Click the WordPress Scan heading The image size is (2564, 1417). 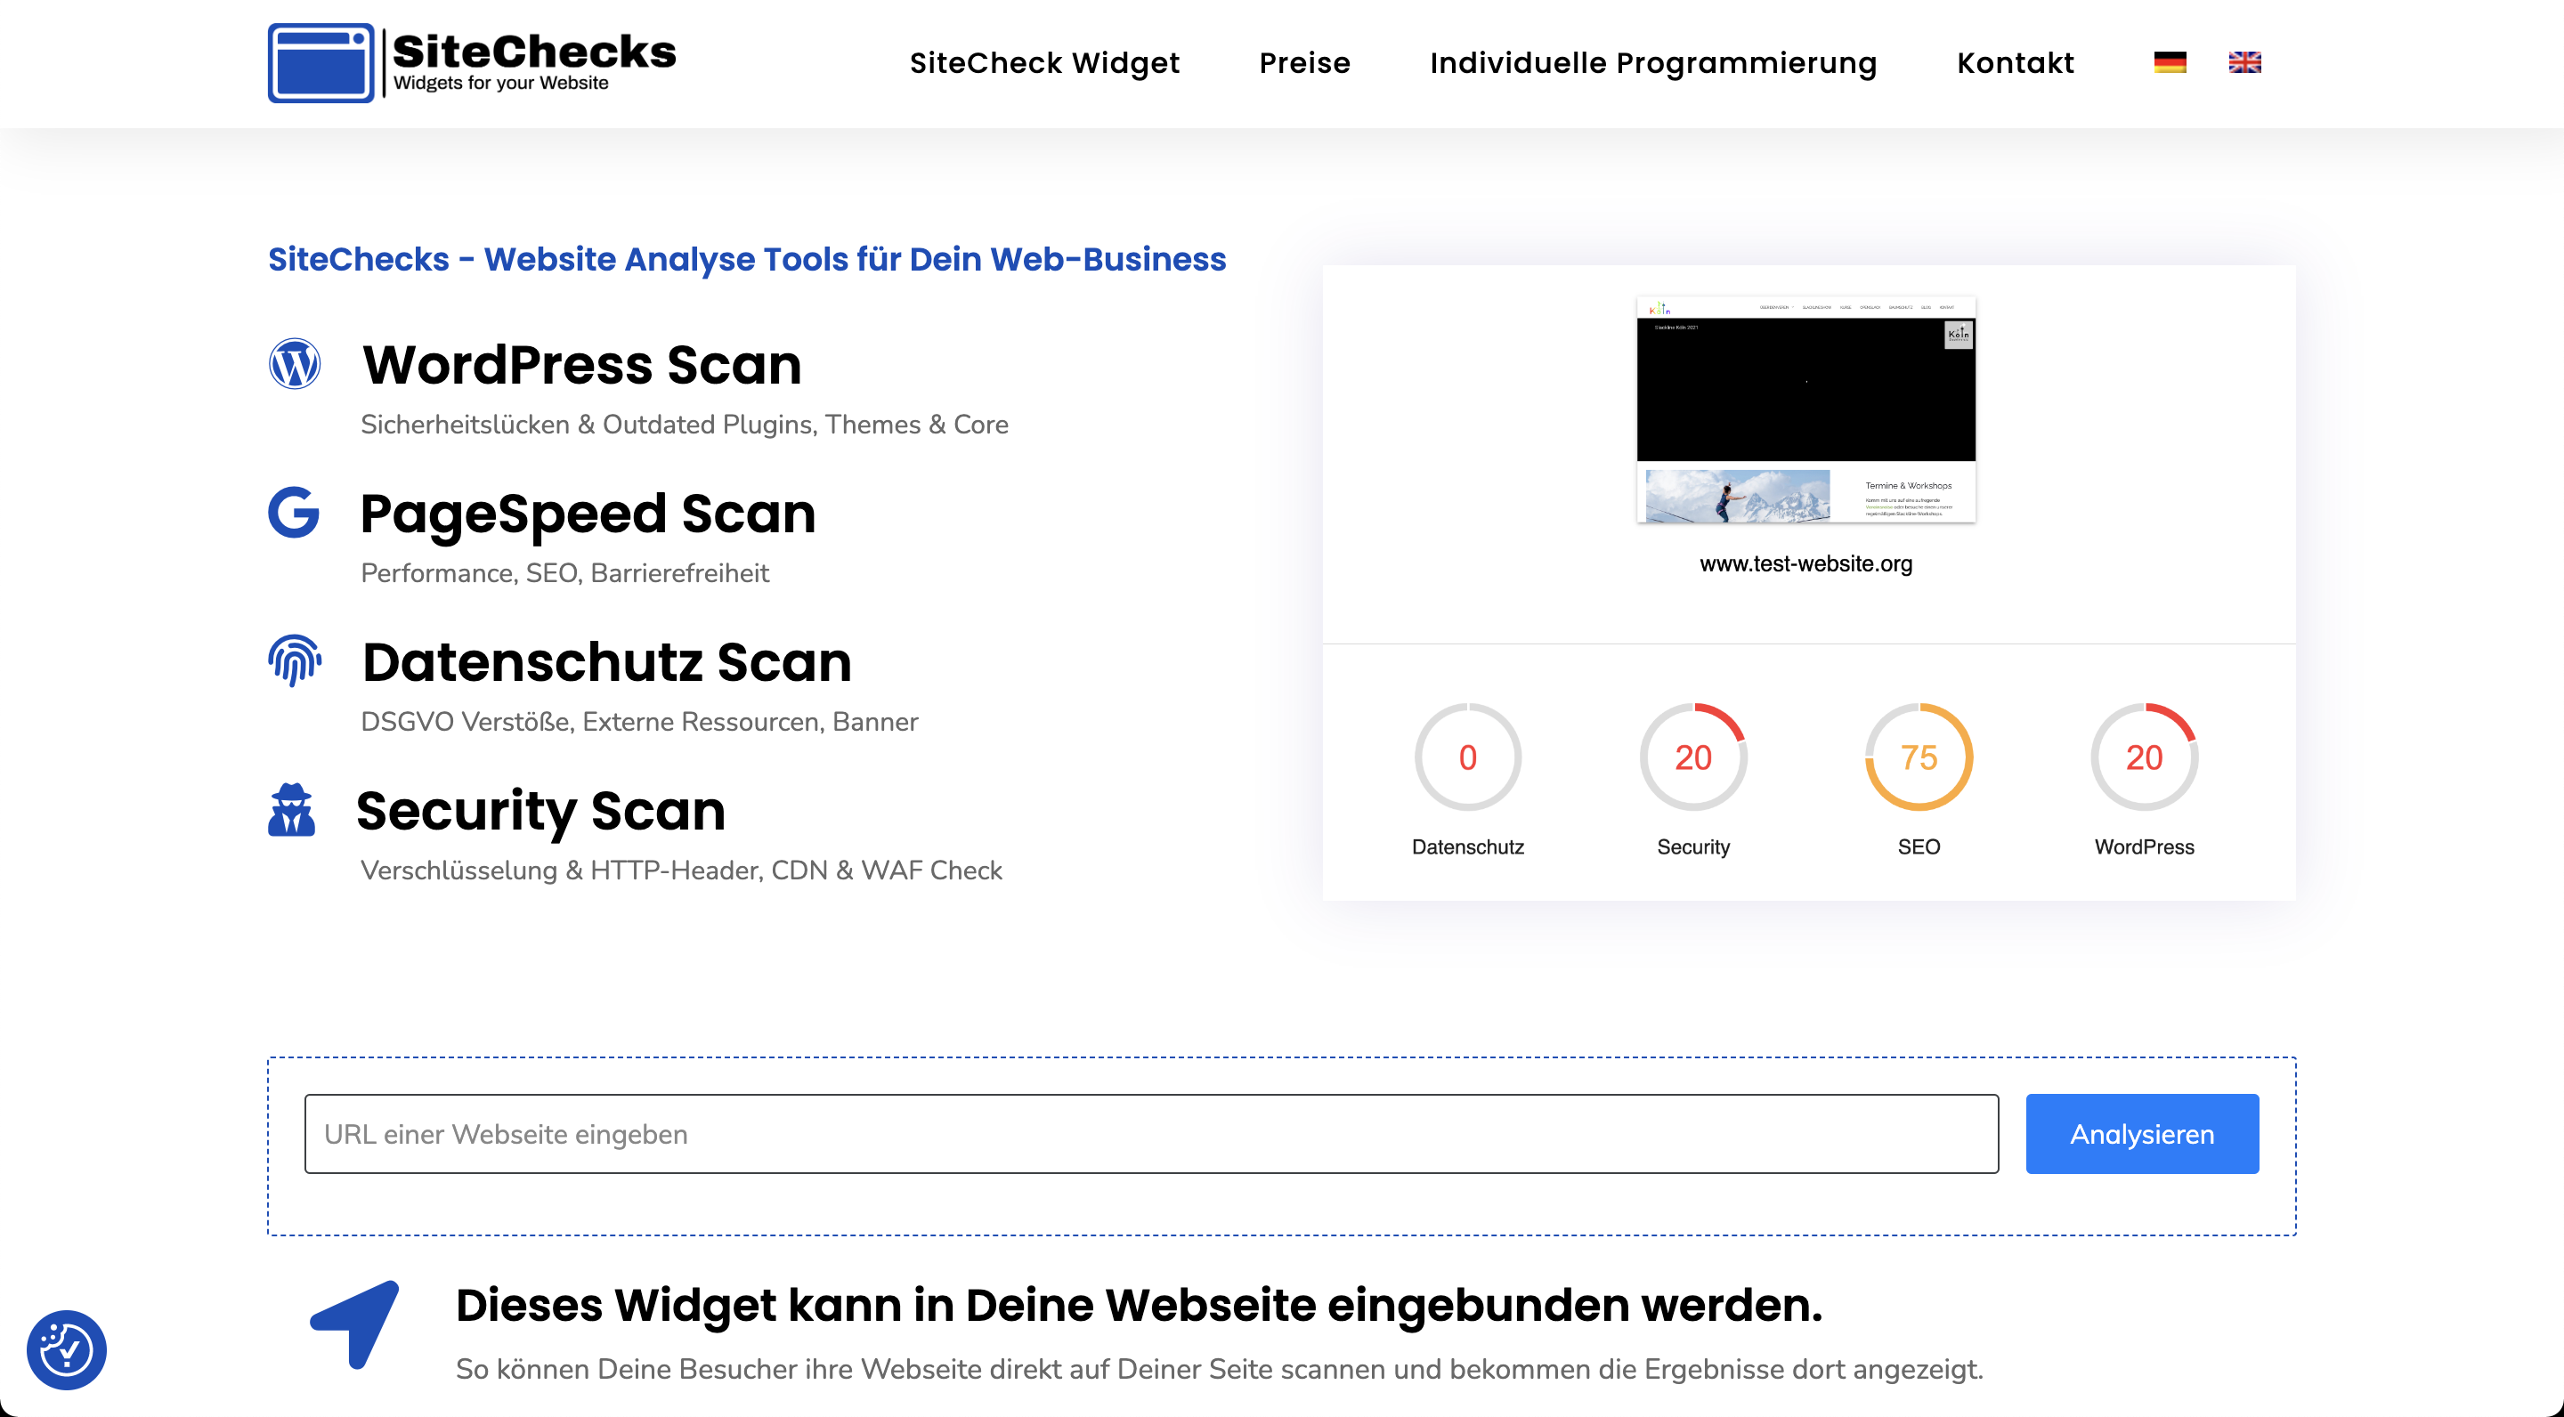(582, 364)
